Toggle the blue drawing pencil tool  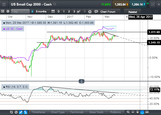[21, 112]
